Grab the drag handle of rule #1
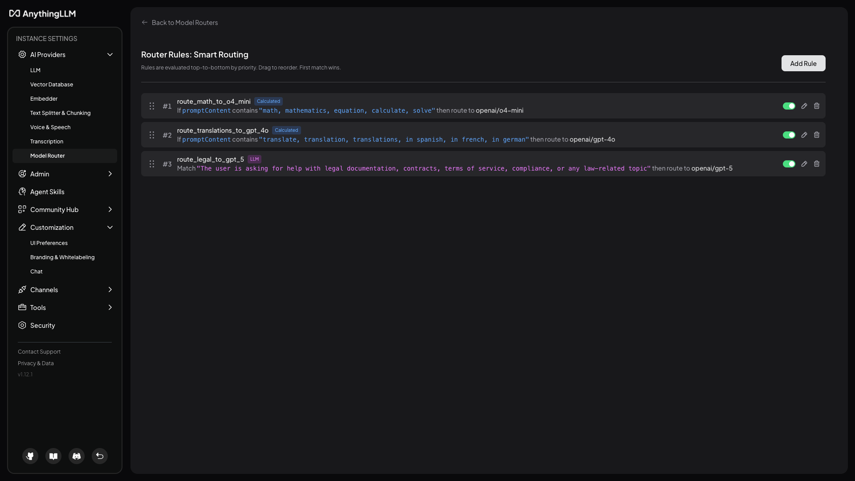The width and height of the screenshot is (855, 481). click(152, 106)
